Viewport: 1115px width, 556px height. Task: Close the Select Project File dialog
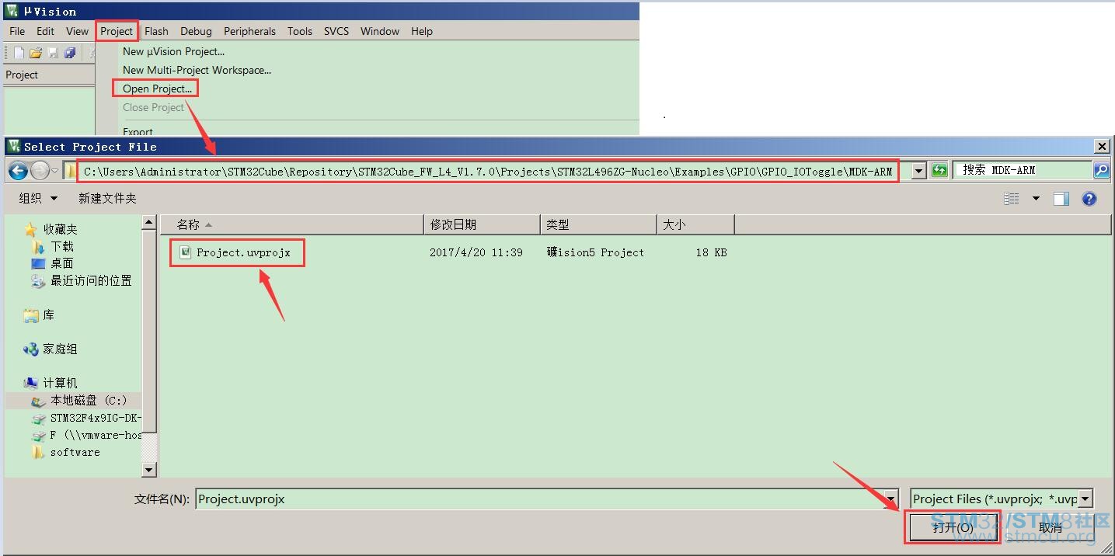(x=1102, y=146)
